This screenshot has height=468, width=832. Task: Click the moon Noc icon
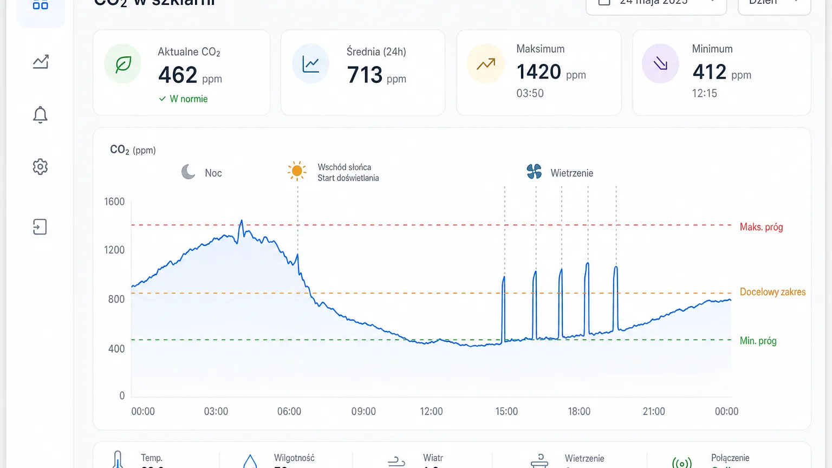[188, 172]
